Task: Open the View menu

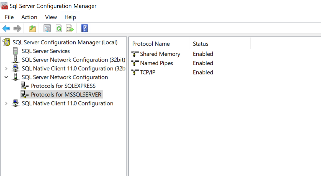Action: [x=51, y=17]
